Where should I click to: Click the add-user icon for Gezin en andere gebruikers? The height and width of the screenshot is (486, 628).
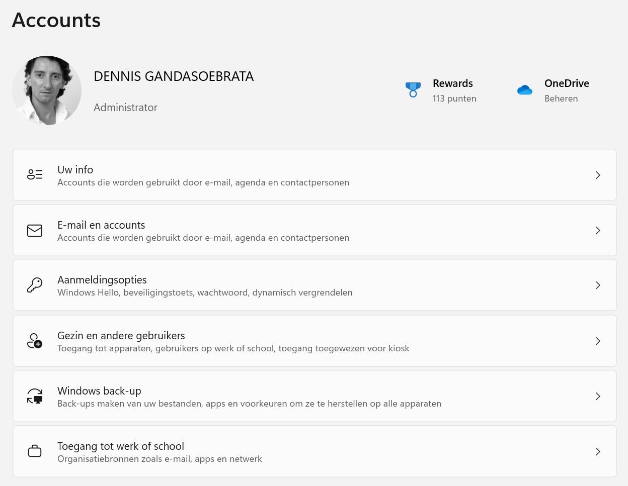click(35, 341)
